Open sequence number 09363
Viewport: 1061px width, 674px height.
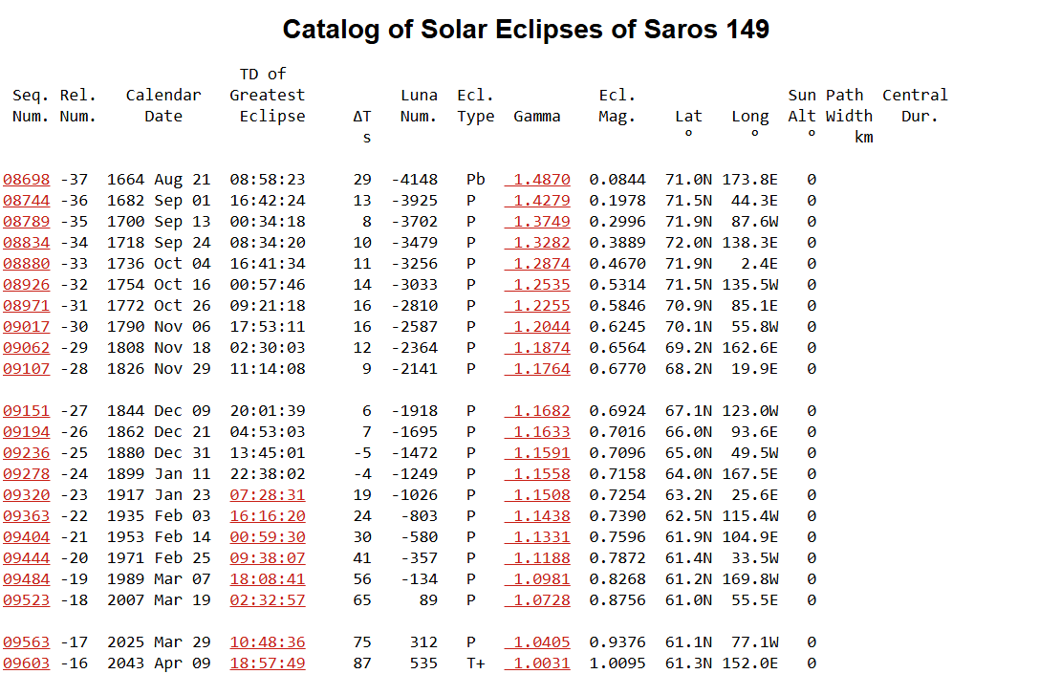point(27,515)
